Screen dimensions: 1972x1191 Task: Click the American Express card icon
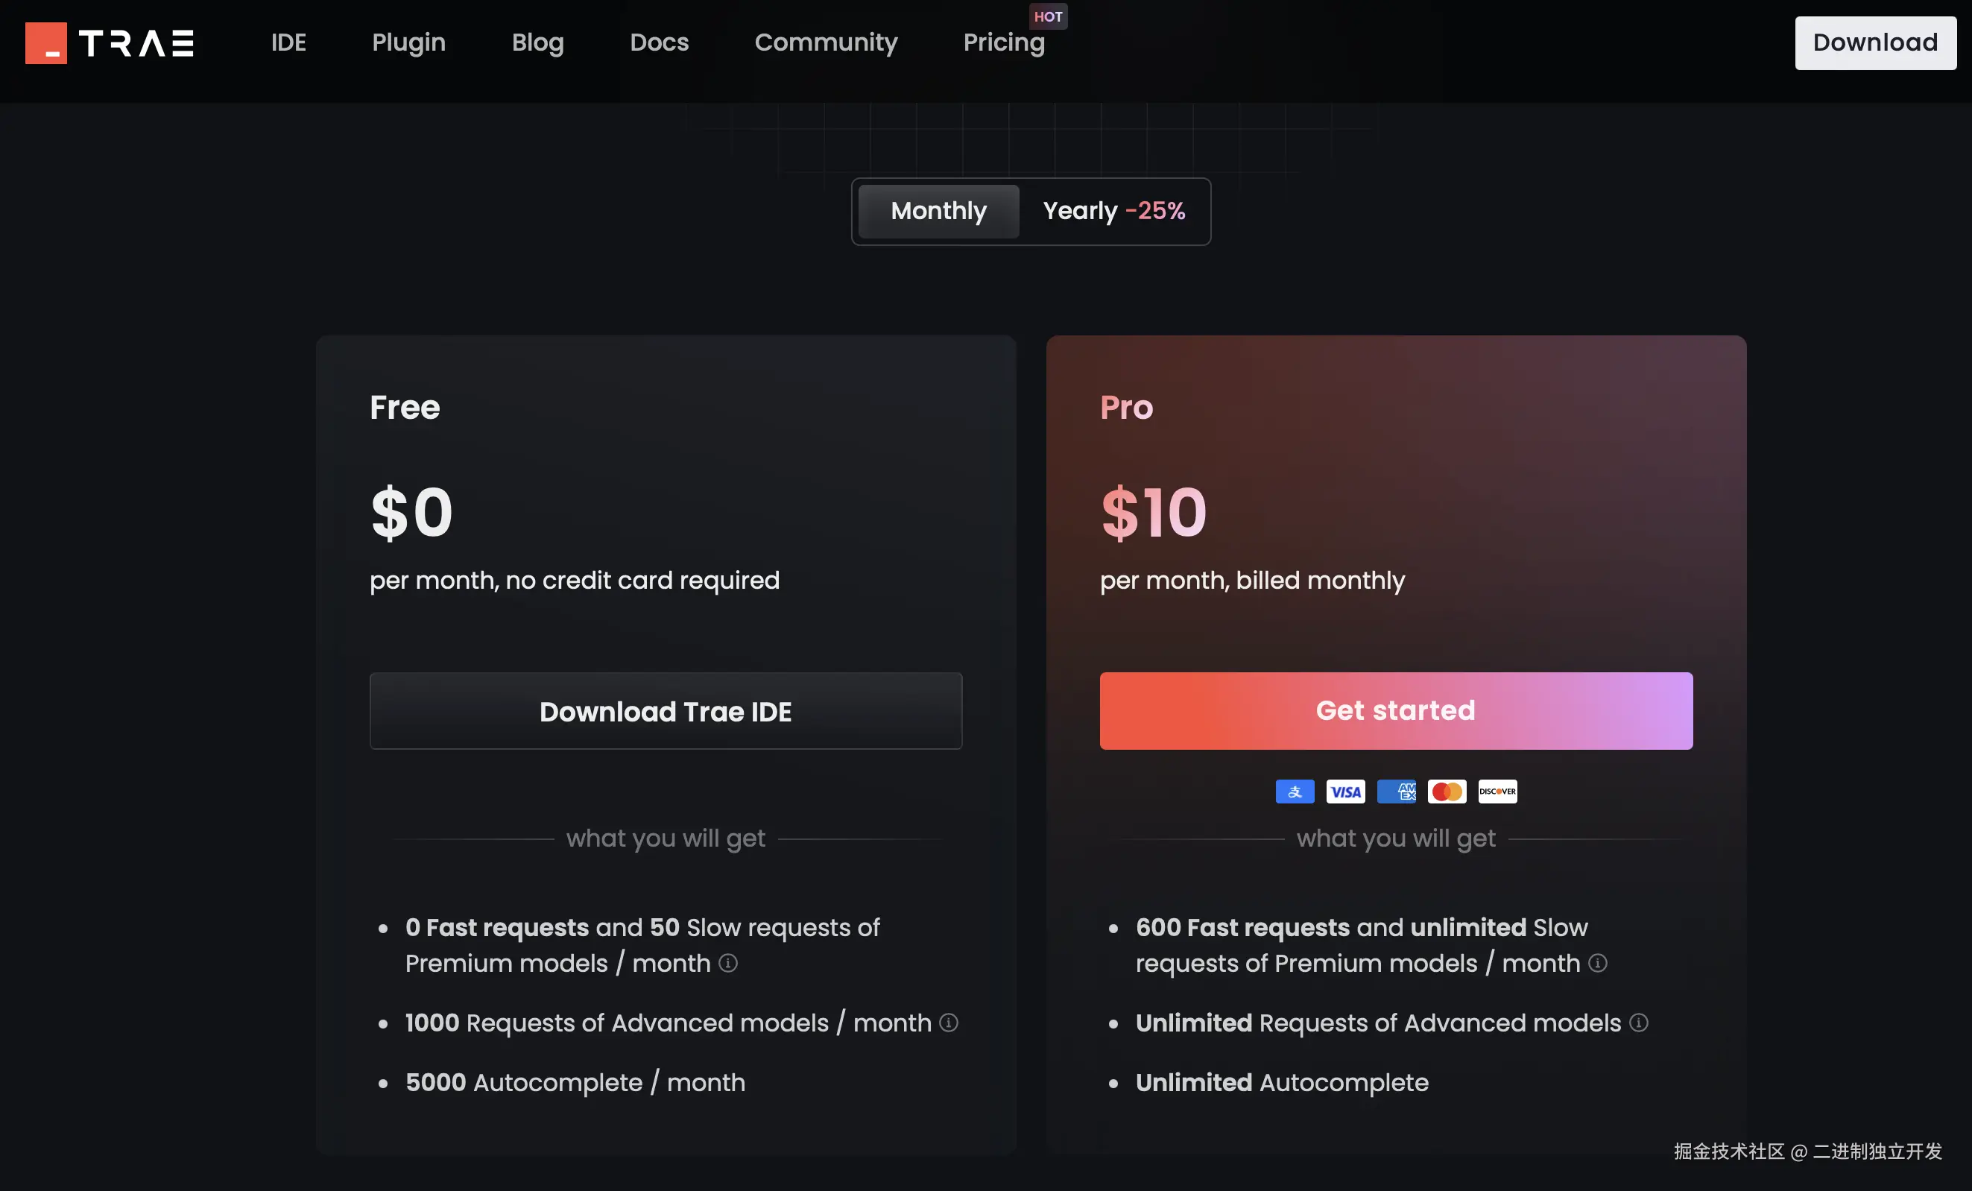click(1396, 792)
